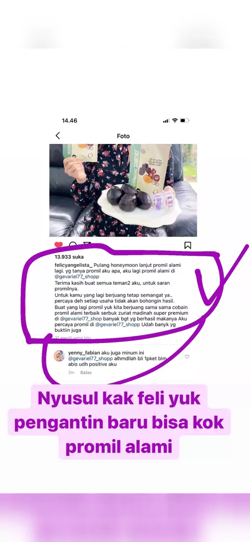Tap the cellular signal bars icon
The width and height of the screenshot is (250, 542).
(166, 120)
